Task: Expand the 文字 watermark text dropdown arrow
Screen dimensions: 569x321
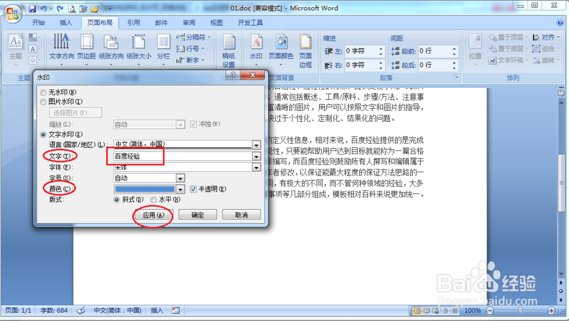Action: coord(257,156)
